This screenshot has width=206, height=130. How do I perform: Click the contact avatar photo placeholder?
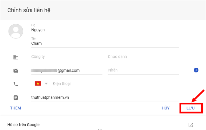pyautogui.click(x=16, y=31)
